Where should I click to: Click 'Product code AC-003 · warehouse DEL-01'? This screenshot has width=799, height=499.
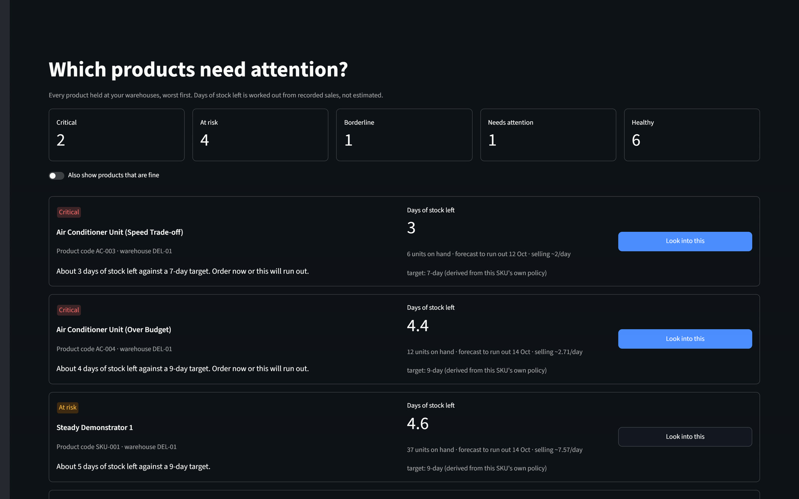pos(114,251)
